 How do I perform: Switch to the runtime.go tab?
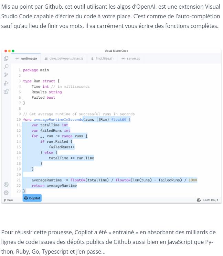pos(26,58)
